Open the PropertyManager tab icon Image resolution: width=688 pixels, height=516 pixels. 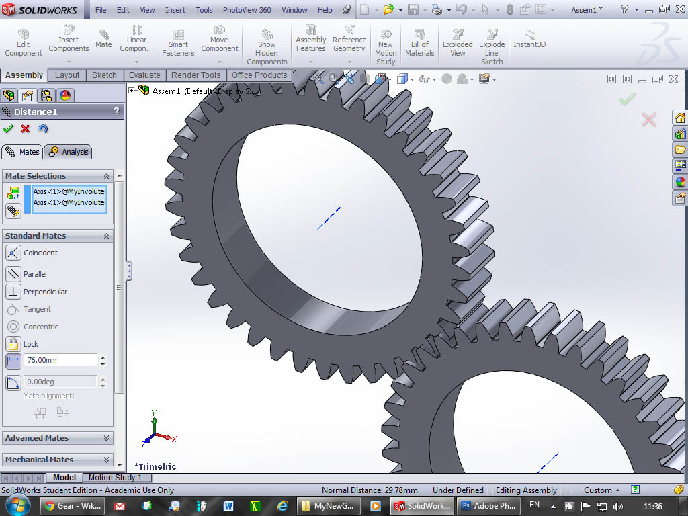[x=27, y=95]
